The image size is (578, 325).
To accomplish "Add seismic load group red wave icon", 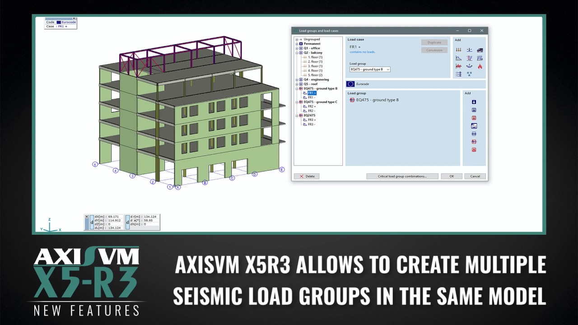I will 474,142.
